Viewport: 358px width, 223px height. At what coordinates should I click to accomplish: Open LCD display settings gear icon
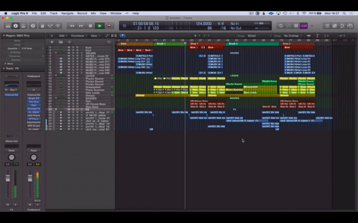pos(124,26)
